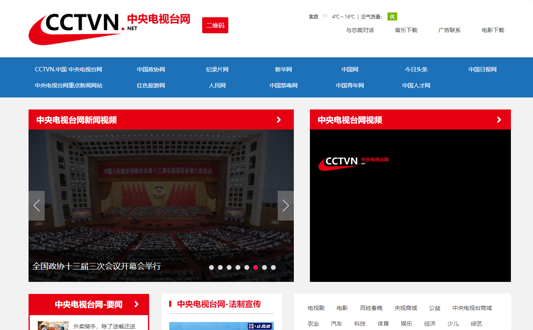Expand 中央电视台网-要闻 section via chevron arrow
The height and width of the screenshot is (330, 533).
(x=137, y=304)
